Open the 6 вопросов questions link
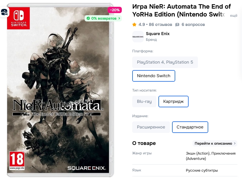Screen dimensions: 242x180 [193, 25]
